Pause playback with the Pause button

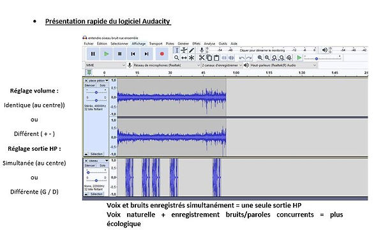coord(93,54)
